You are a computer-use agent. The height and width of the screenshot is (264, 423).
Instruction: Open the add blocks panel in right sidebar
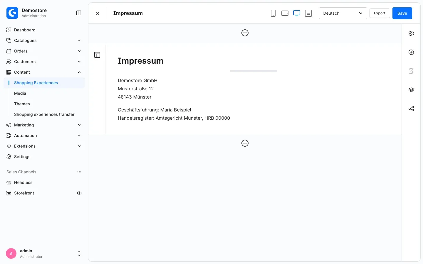[x=411, y=52]
